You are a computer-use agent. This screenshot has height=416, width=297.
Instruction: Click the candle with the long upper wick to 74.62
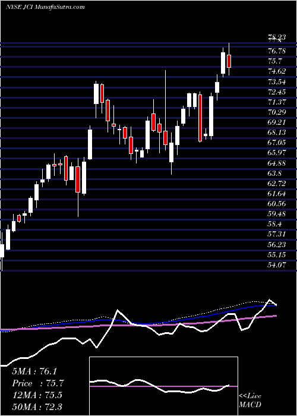click(166, 137)
